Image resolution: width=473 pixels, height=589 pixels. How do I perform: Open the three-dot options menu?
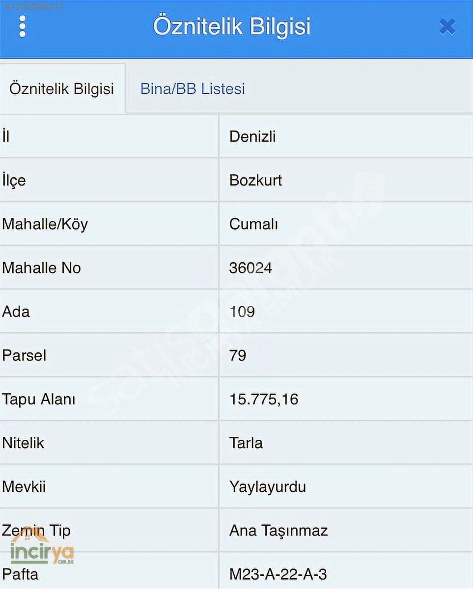point(22,27)
